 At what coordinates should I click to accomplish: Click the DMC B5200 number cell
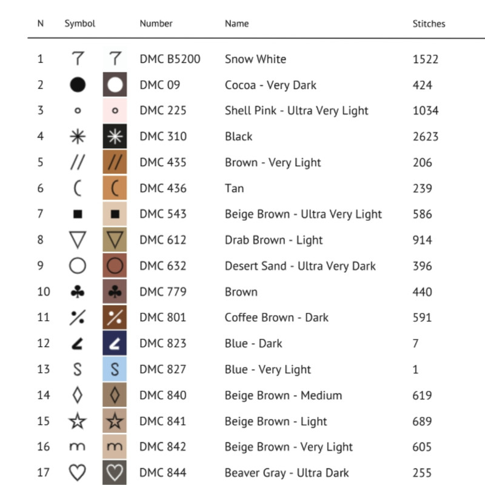170,59
